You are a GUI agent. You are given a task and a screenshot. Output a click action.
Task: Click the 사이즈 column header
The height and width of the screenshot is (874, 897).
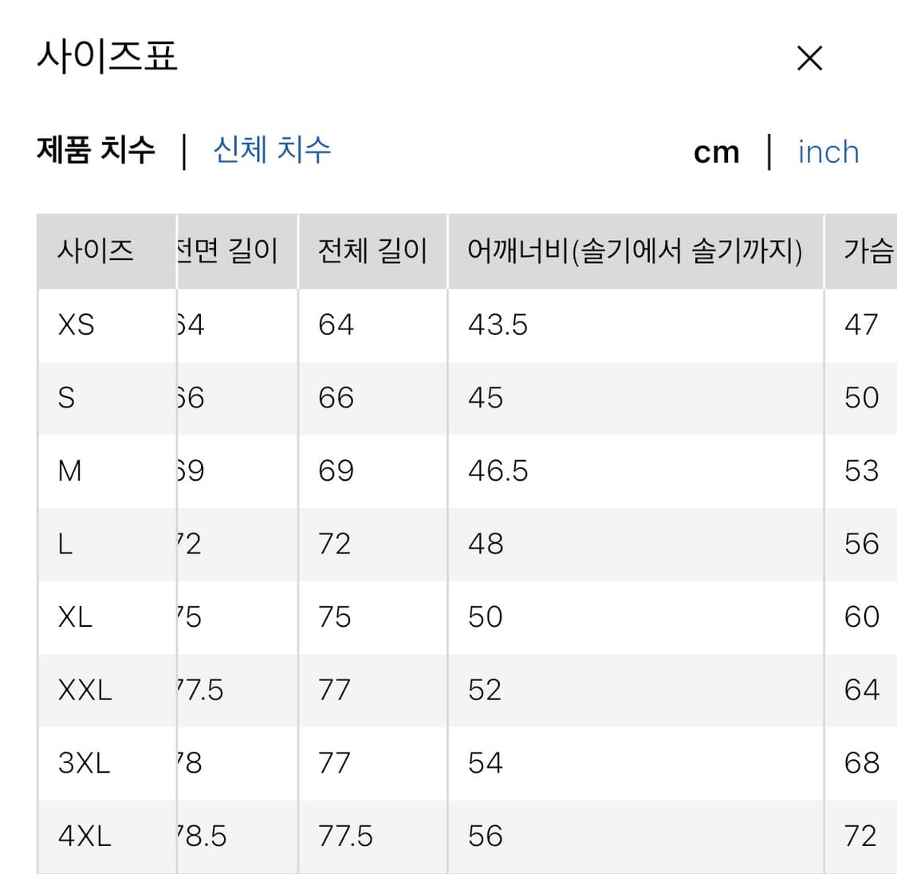tap(92, 251)
